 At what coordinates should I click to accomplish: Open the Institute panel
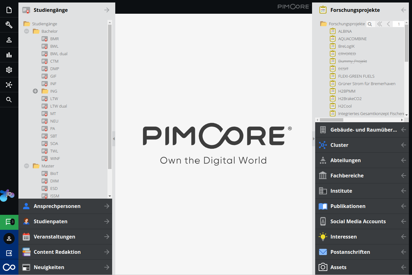pyautogui.click(x=362, y=191)
